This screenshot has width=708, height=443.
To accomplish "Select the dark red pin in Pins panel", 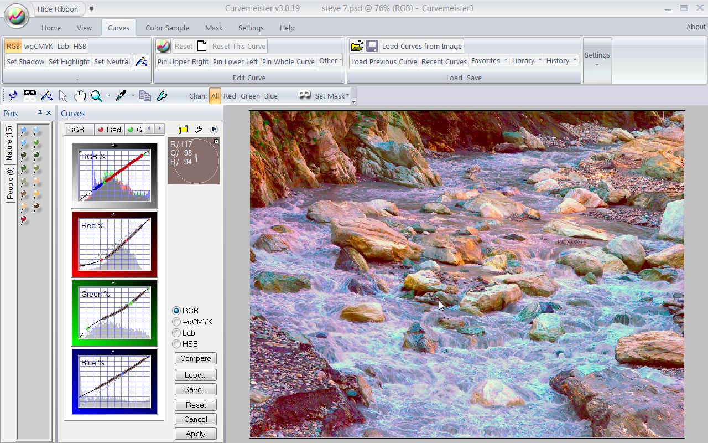I will coord(24,220).
